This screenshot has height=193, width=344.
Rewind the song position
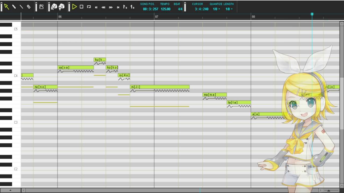pos(103,7)
